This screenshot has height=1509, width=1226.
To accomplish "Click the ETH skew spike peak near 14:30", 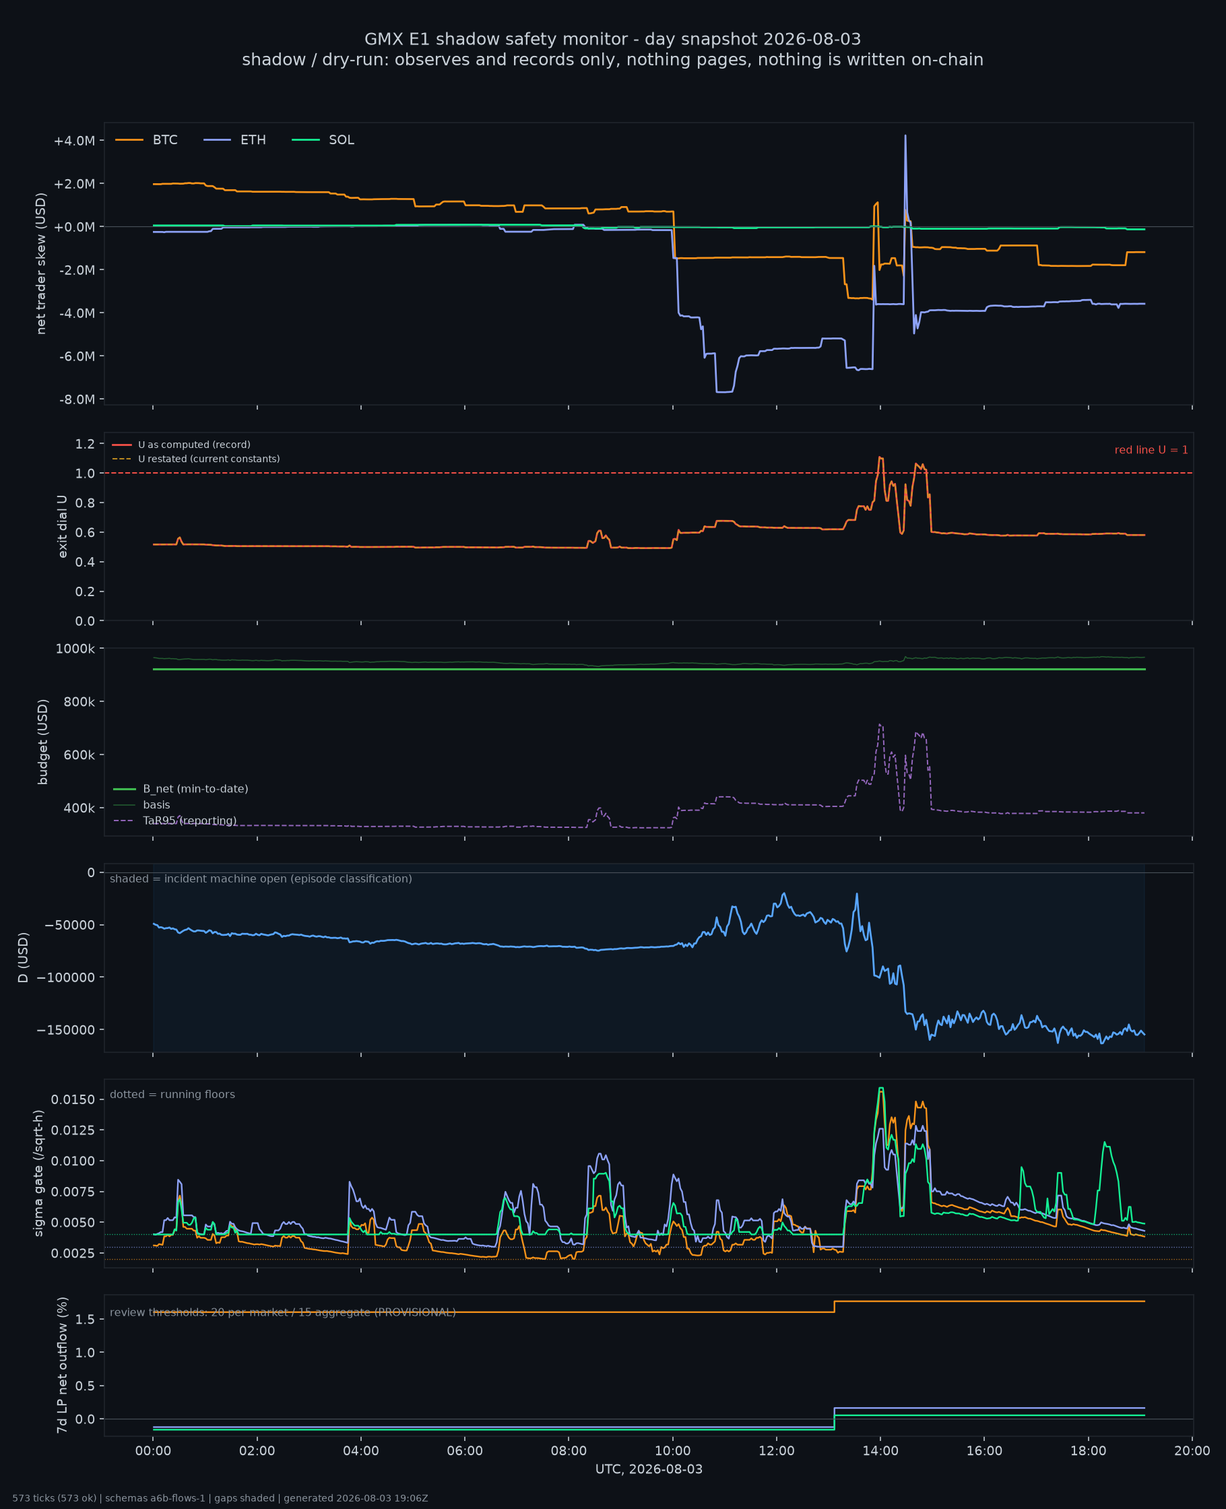I will [905, 136].
